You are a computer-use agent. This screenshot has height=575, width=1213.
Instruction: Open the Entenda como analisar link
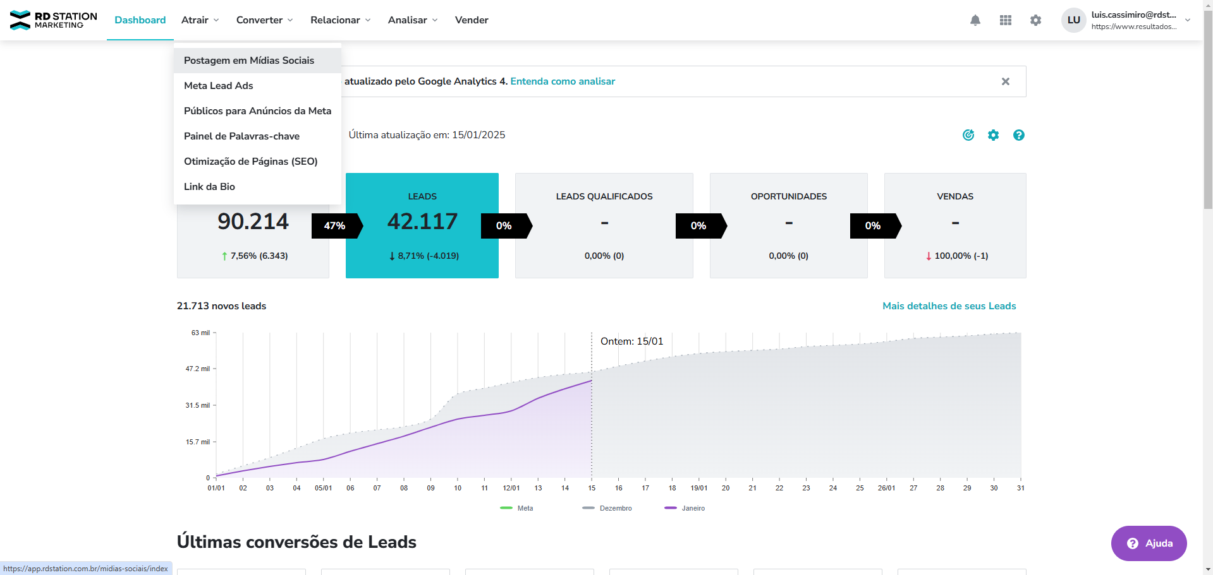[x=563, y=81]
